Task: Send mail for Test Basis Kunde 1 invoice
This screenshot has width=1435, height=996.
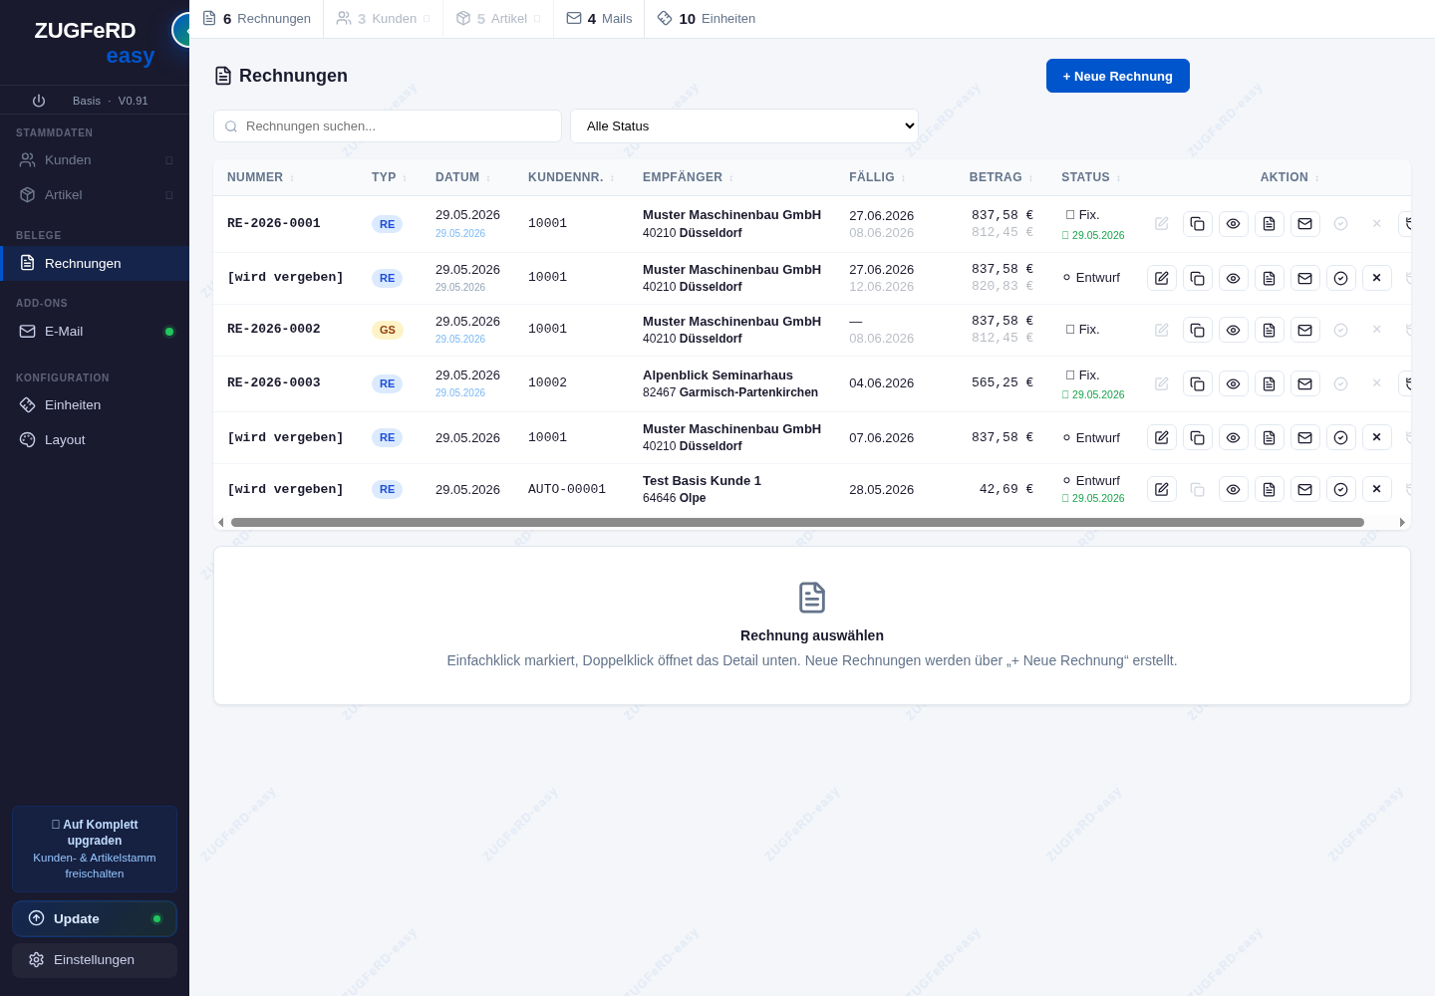Action: (x=1305, y=489)
